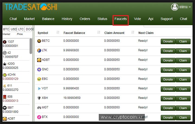
Task: Claim from the BTX faucet
Action: click(x=183, y=118)
